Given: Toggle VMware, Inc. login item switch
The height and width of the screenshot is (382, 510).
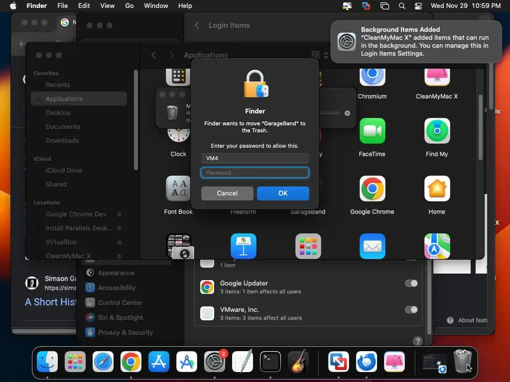Looking at the screenshot, I should (411, 309).
